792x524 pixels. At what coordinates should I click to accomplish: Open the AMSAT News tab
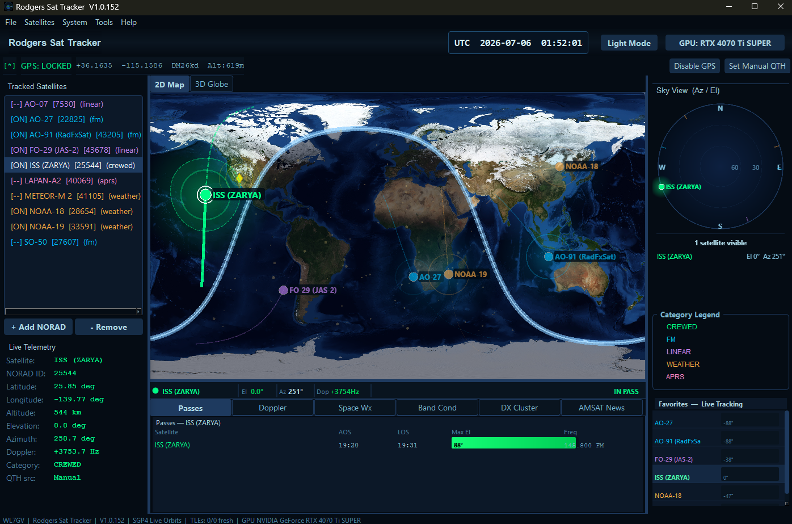coord(601,408)
